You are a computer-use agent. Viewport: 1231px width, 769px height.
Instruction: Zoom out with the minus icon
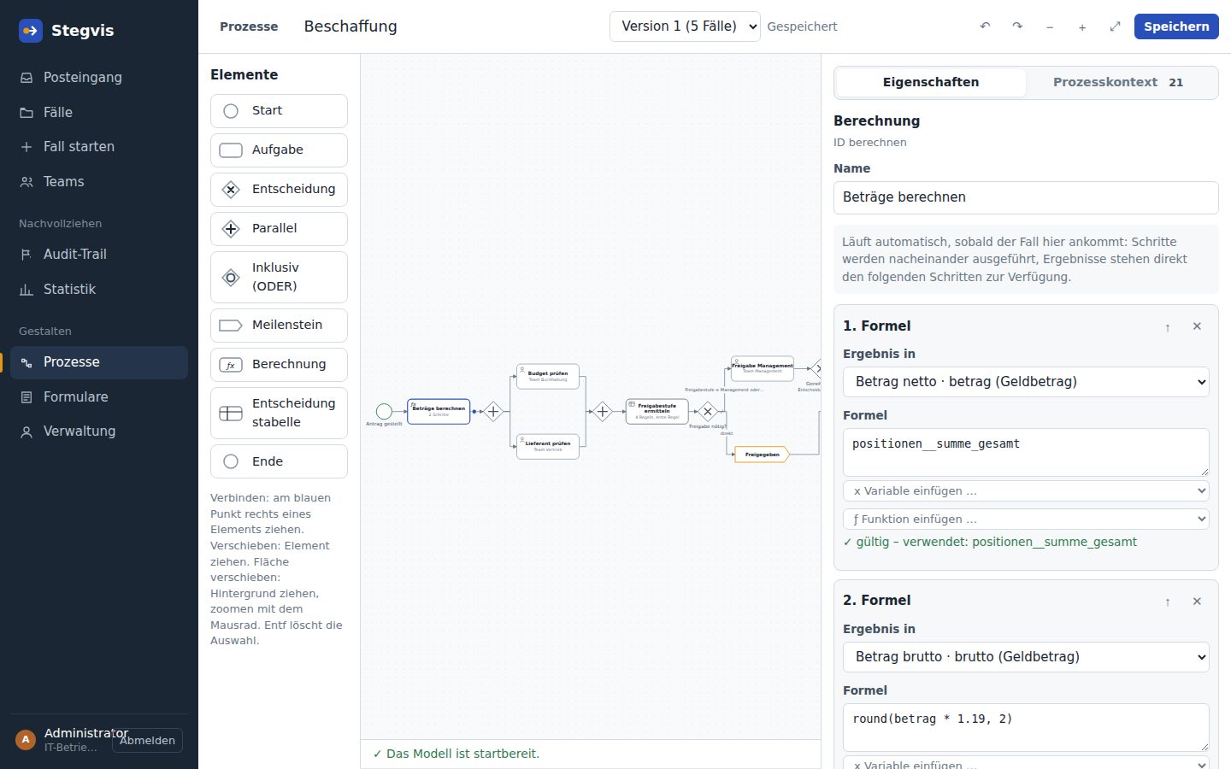[x=1050, y=26]
